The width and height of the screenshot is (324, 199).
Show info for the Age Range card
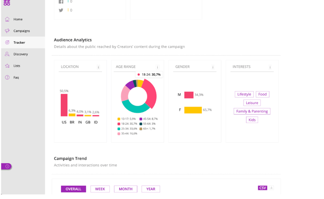coord(157,67)
